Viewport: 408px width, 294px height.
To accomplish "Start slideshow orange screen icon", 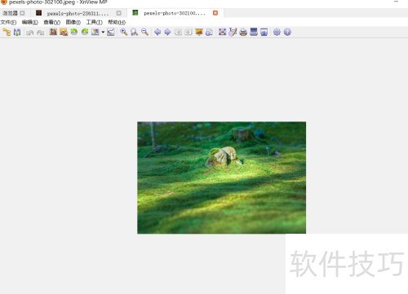I will (x=199, y=32).
